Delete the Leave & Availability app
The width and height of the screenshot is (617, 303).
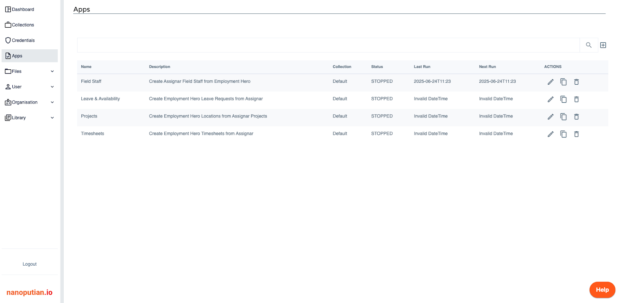click(577, 99)
